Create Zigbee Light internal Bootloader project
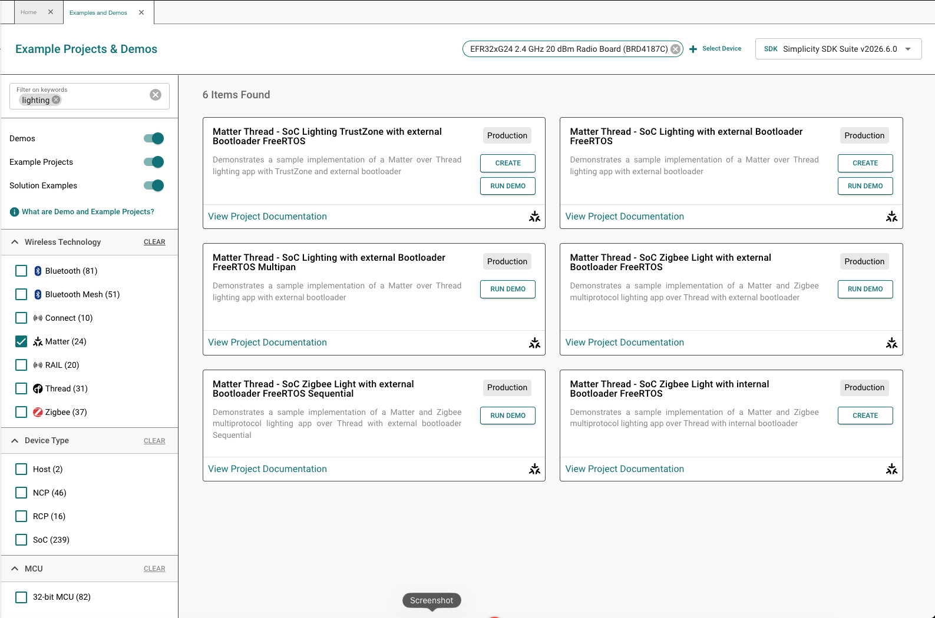Image resolution: width=935 pixels, height=618 pixels. tap(865, 416)
